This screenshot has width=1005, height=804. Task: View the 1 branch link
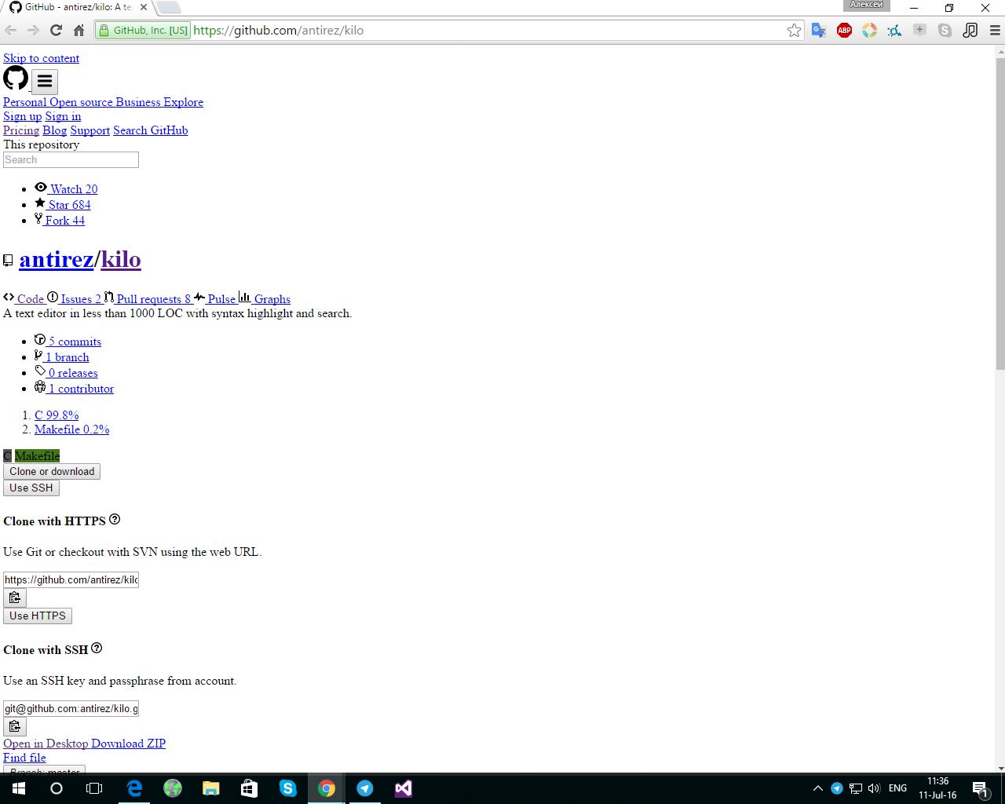pyautogui.click(x=61, y=356)
